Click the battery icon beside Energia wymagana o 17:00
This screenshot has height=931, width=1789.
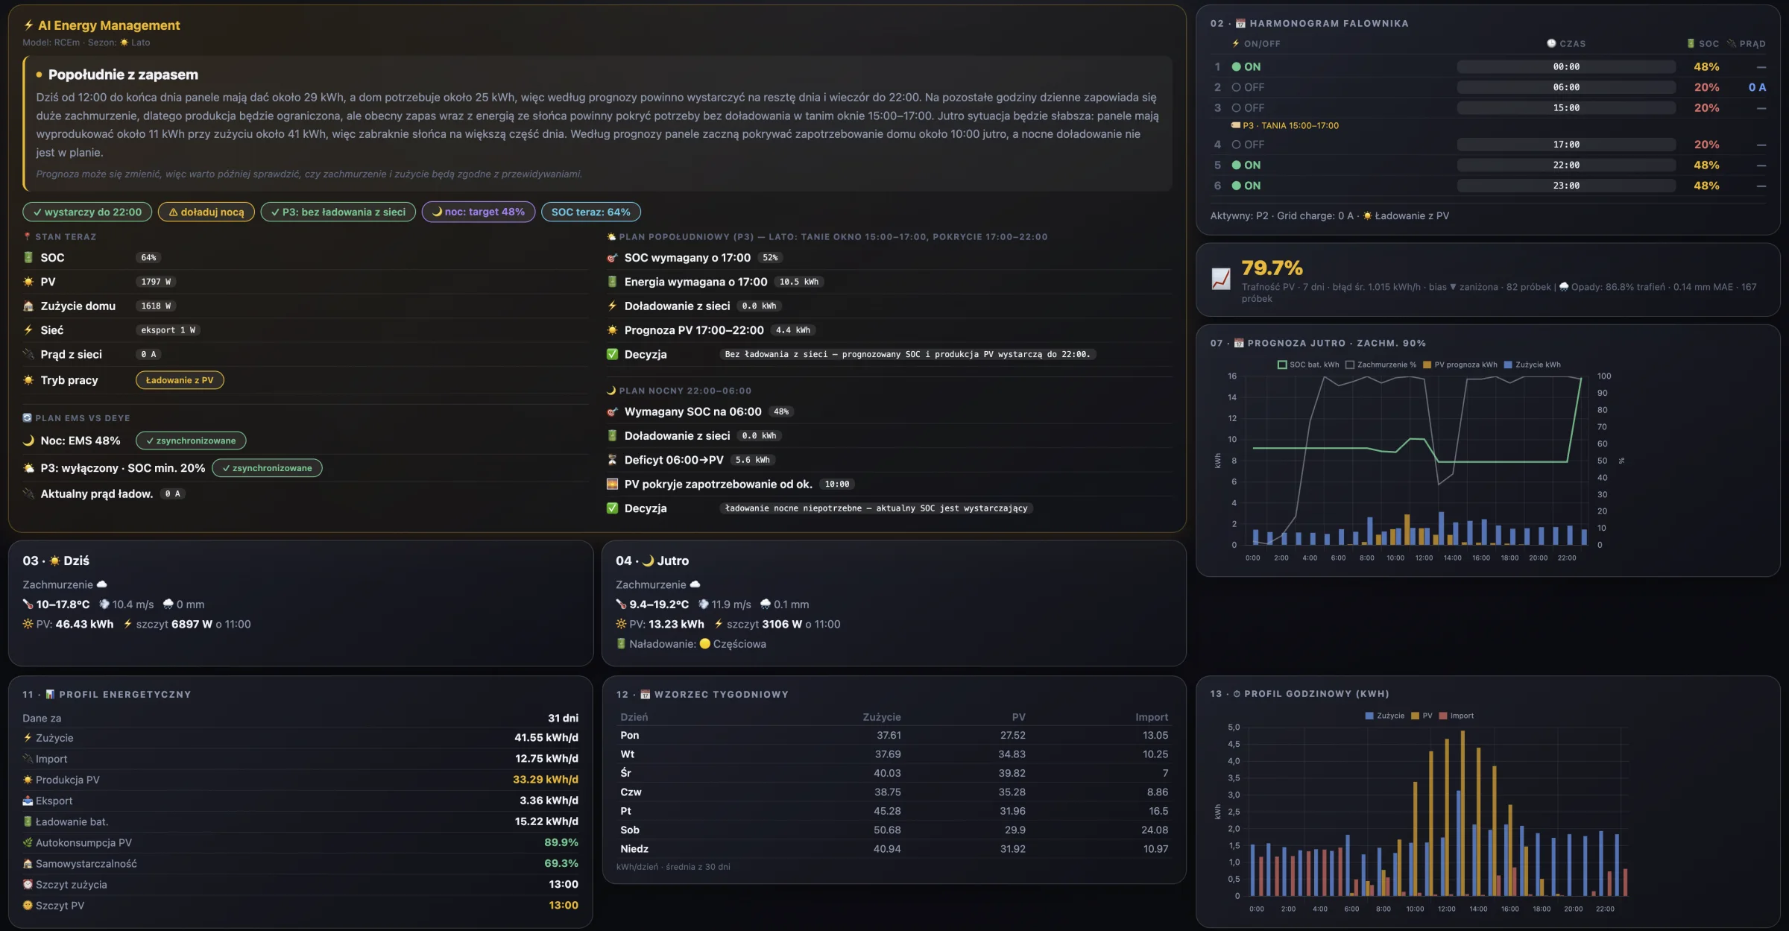click(612, 282)
